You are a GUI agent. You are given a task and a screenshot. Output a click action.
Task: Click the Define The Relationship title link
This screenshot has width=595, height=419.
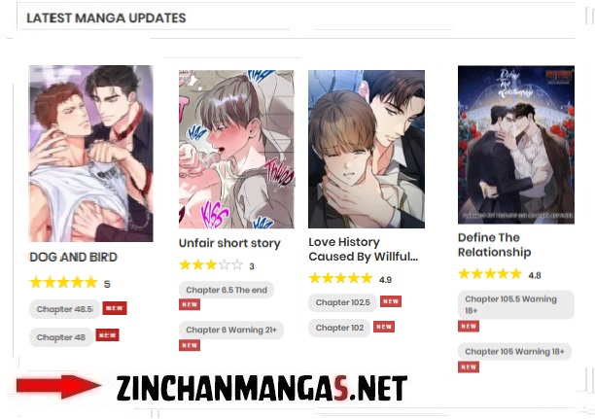click(495, 245)
